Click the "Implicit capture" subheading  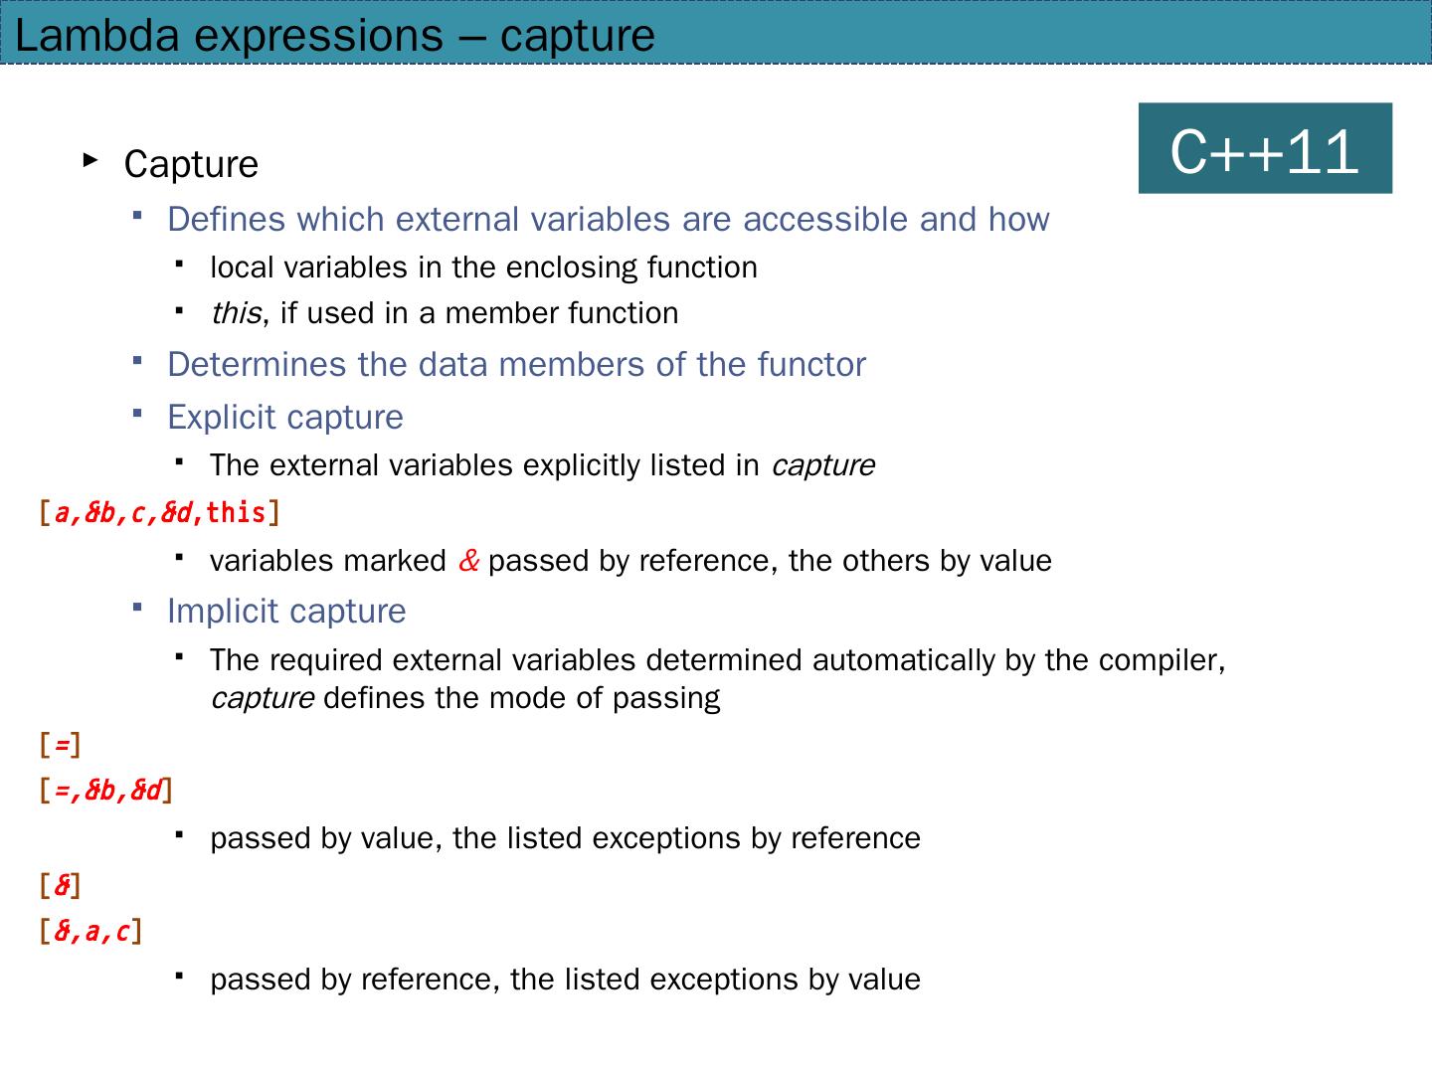[286, 611]
